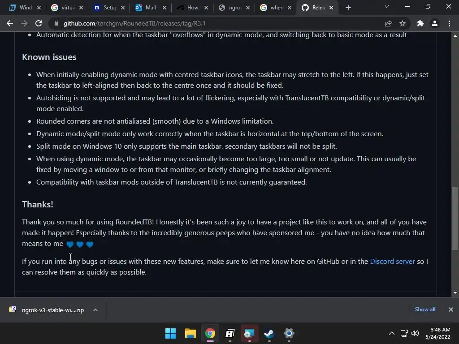Bookmark this page with the star icon
This screenshot has width=459, height=344.
pyautogui.click(x=403, y=23)
